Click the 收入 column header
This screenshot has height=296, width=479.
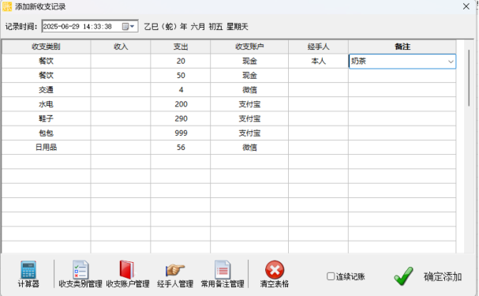coord(121,47)
